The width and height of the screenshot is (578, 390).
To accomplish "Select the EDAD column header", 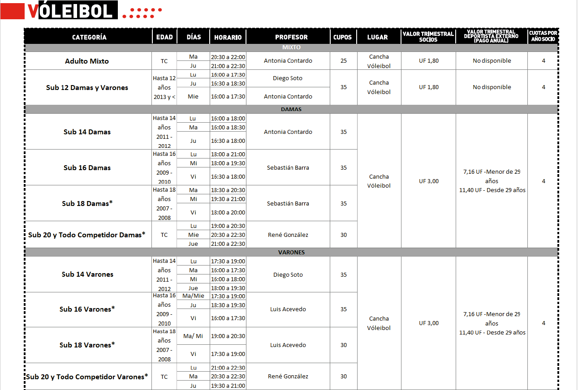I will point(164,37).
